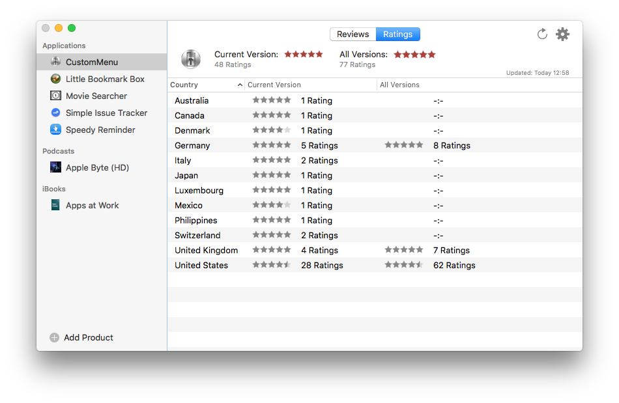This screenshot has height=403, width=619.
Task: Click the Speedy Reminder icon
Action: coord(55,130)
